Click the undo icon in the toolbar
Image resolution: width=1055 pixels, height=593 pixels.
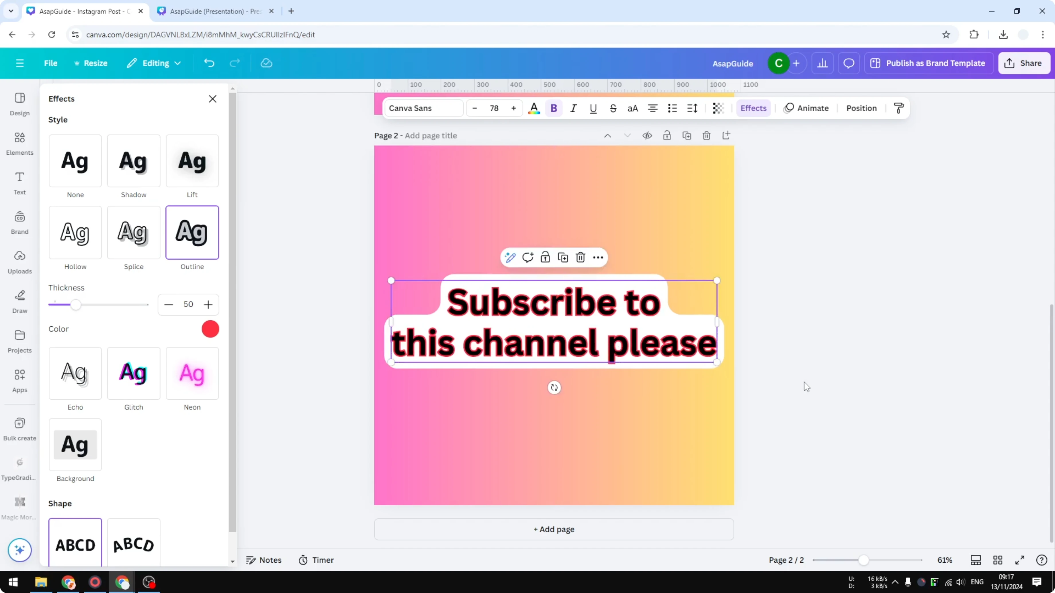[x=209, y=63]
